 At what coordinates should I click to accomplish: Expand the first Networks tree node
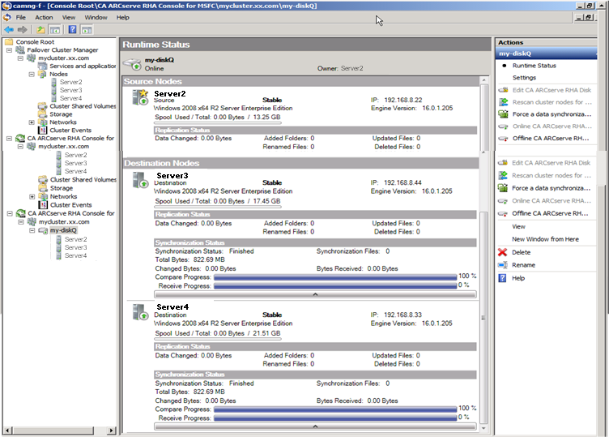point(32,122)
